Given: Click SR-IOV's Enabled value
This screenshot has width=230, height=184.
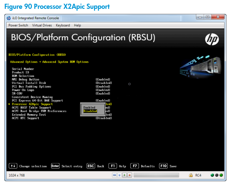Looking at the screenshot, I should [x=103, y=93].
